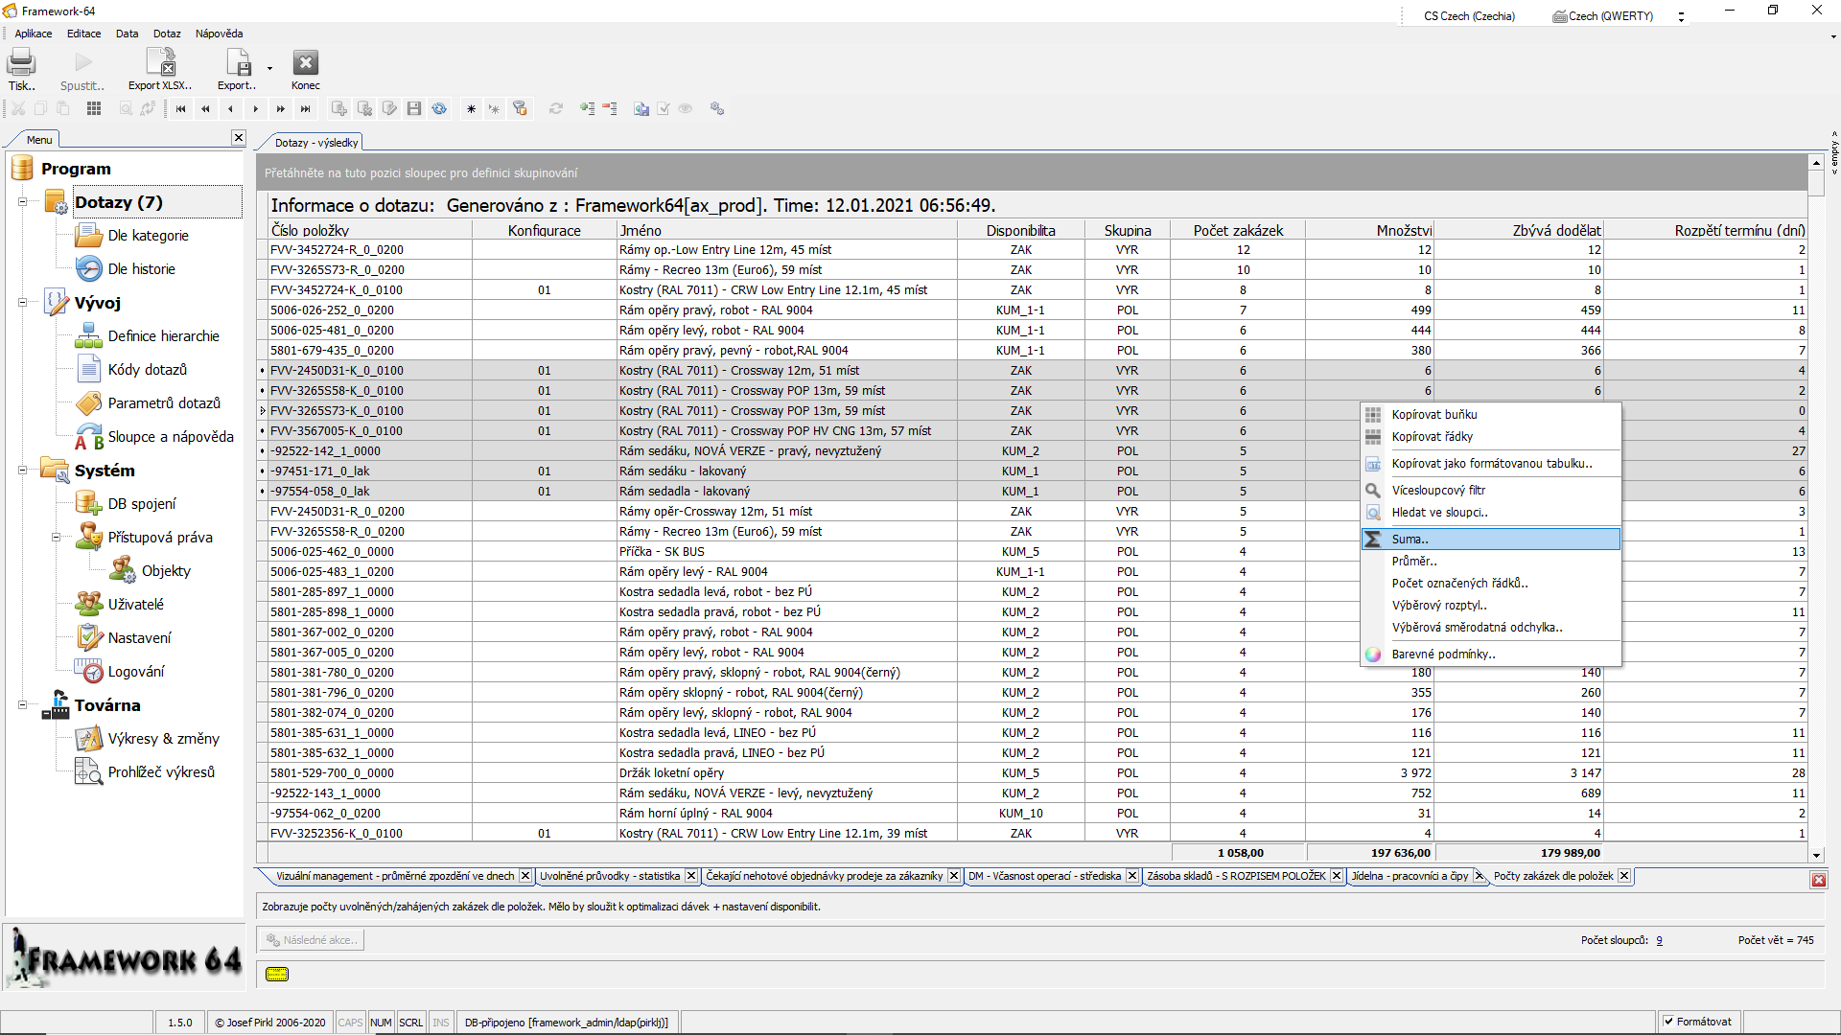Click the yellow keyboard icon at bottom

(277, 974)
